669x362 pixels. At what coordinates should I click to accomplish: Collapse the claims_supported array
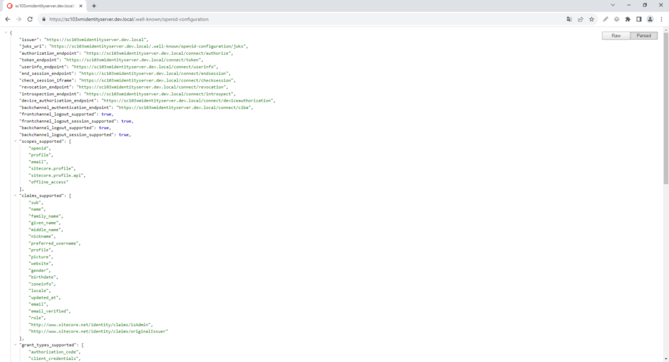coord(16,196)
